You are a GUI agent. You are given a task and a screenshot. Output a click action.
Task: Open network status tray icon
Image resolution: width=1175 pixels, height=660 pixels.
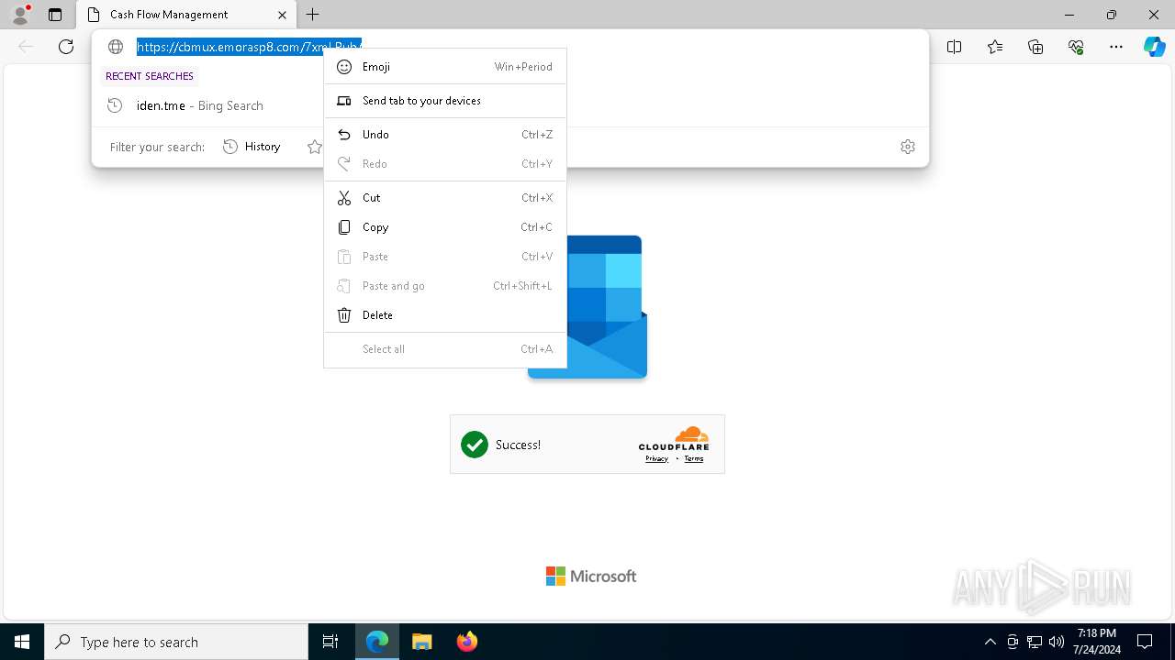(x=1035, y=642)
